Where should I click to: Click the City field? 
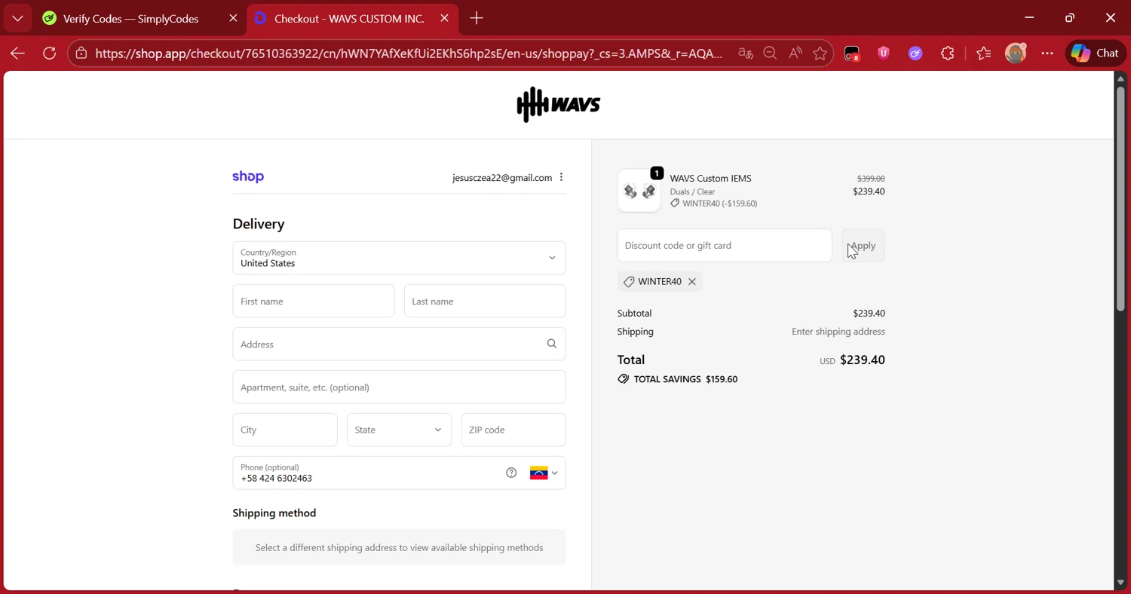tap(285, 430)
